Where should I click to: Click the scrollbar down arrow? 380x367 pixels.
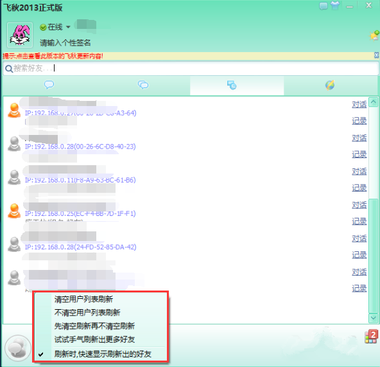(374, 318)
